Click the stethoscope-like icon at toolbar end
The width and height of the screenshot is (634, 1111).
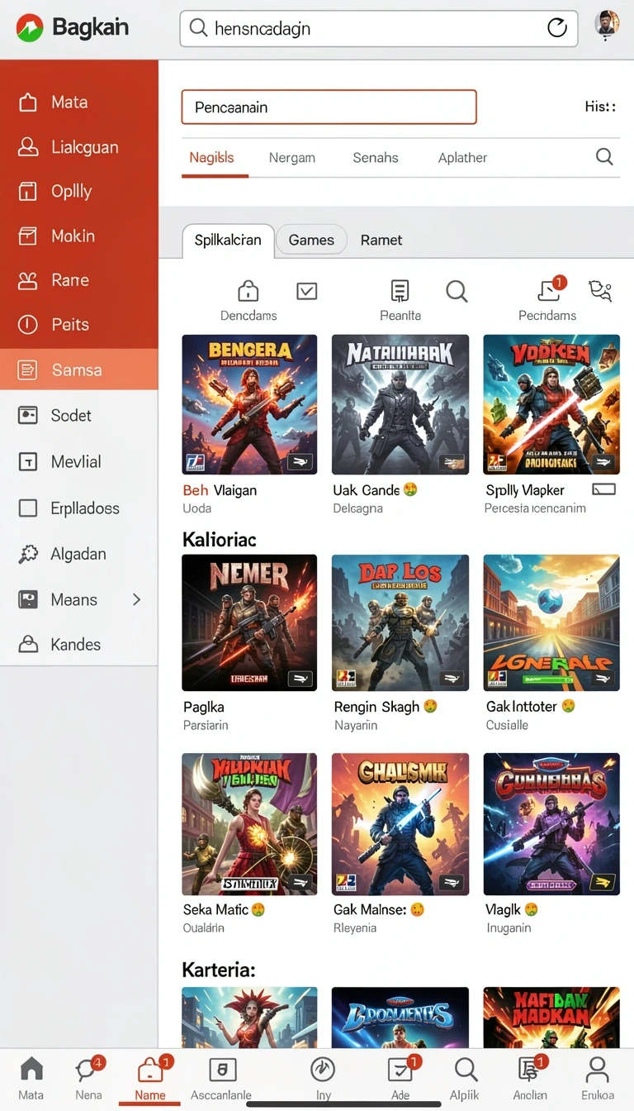tap(600, 291)
